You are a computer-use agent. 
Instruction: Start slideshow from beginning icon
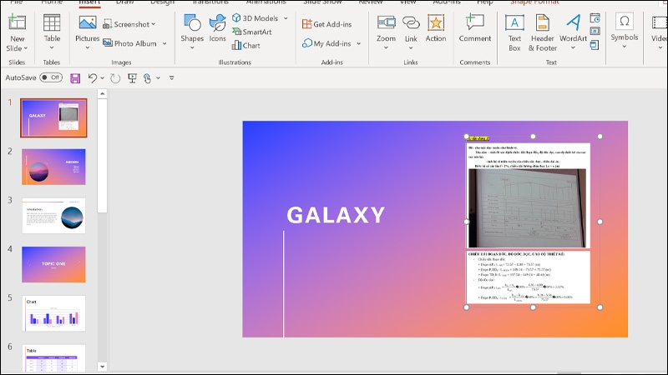133,78
